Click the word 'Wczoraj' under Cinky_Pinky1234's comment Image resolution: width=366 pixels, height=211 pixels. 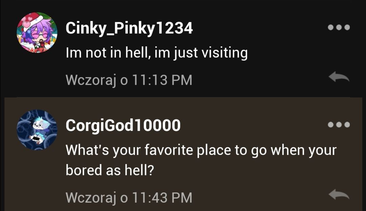[x=91, y=80]
